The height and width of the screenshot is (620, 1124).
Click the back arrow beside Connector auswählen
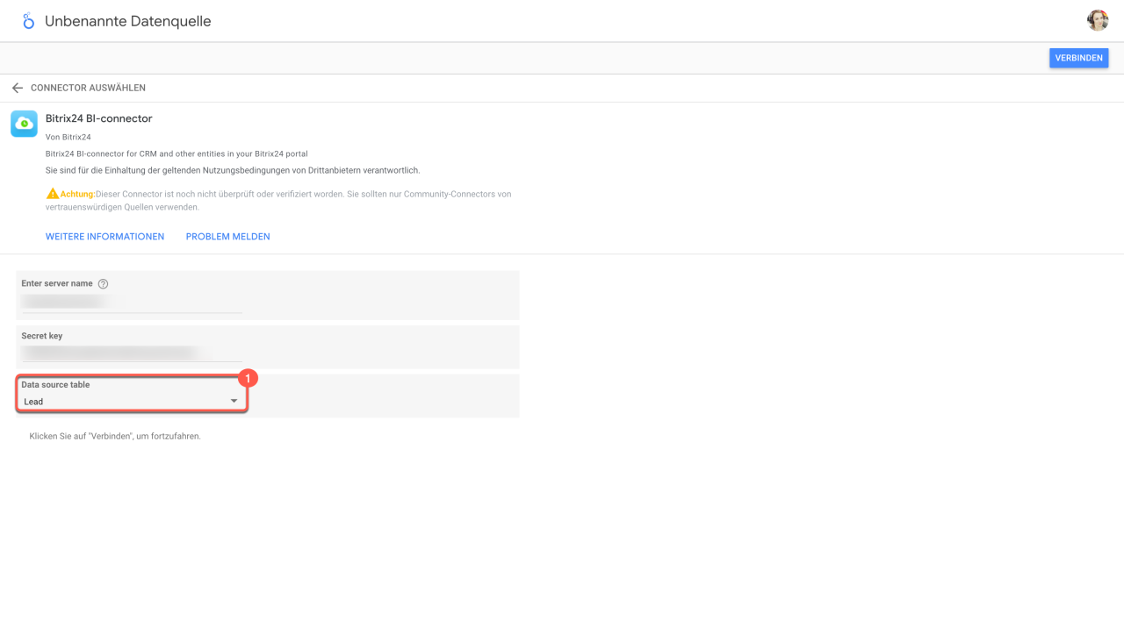click(17, 88)
